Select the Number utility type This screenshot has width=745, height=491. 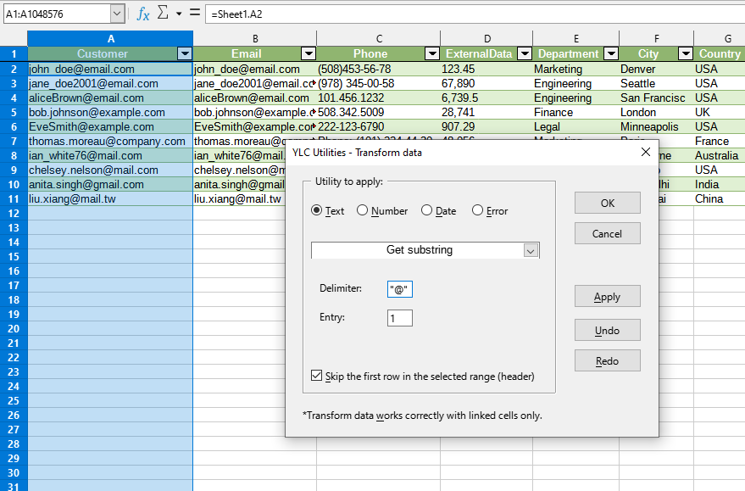coord(363,210)
